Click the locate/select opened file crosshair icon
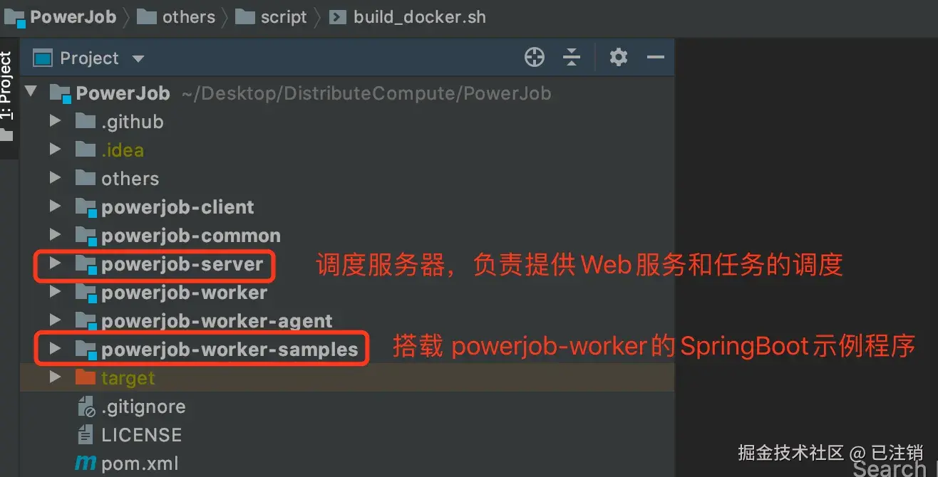Screen dimensions: 938x477 [x=535, y=58]
